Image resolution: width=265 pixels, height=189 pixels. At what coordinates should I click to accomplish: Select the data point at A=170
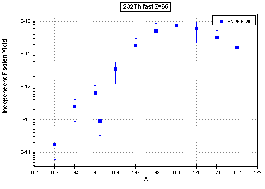pos(197,28)
